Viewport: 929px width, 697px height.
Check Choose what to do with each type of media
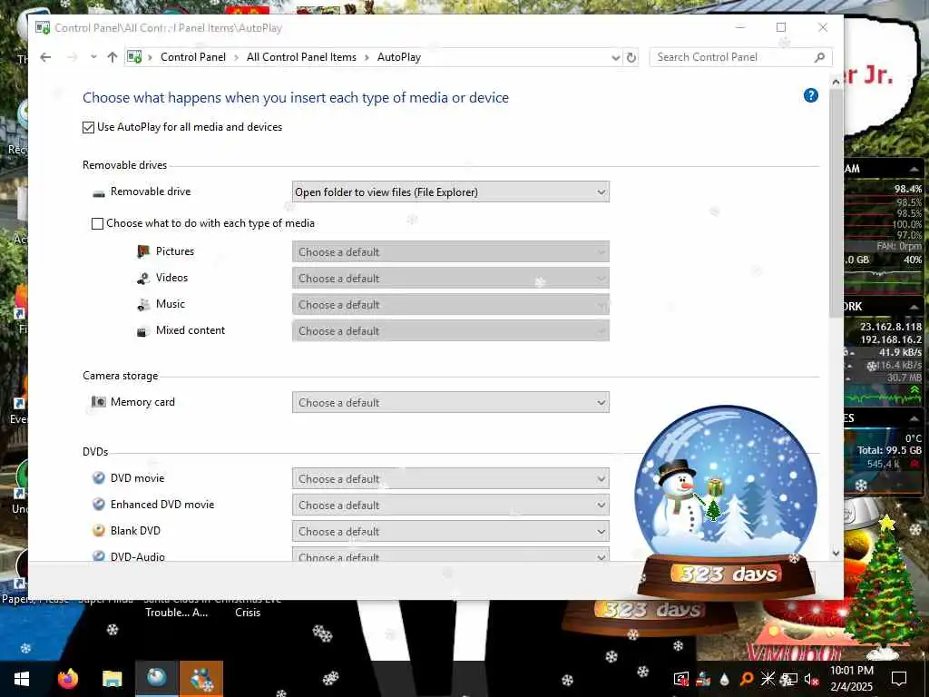point(97,223)
